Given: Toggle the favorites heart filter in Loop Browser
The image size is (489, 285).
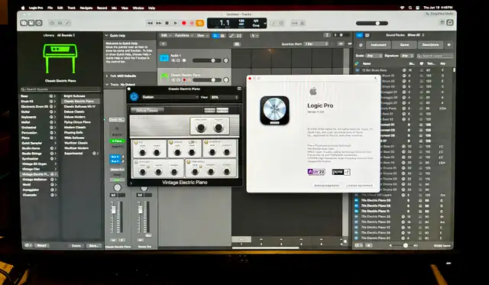Looking at the screenshot, I should (449, 45).
